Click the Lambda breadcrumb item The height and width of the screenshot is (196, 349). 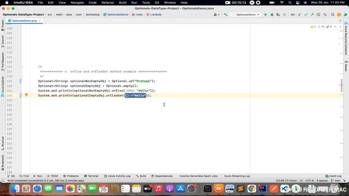point(154,15)
